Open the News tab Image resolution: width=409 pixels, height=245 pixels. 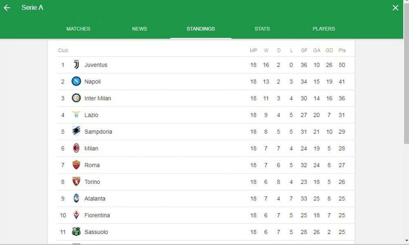tap(139, 29)
